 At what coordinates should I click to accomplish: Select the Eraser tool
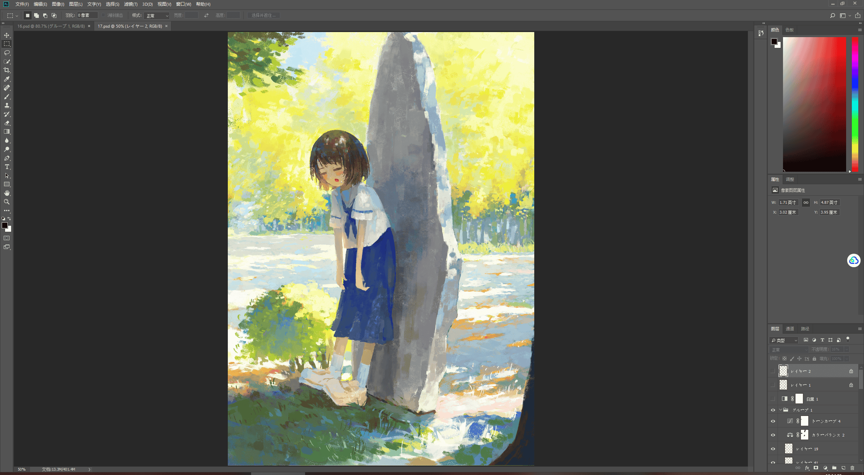pos(7,123)
